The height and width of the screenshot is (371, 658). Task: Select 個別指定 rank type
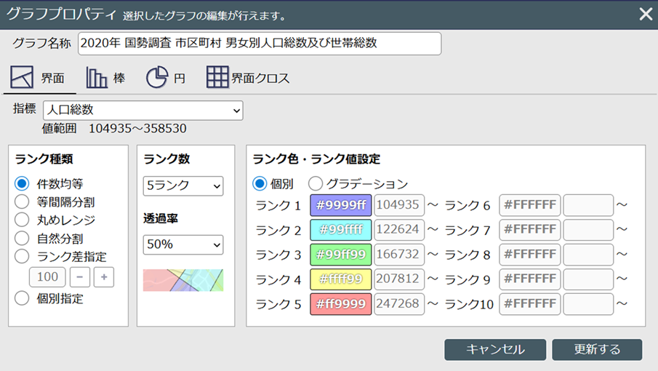[x=23, y=298]
